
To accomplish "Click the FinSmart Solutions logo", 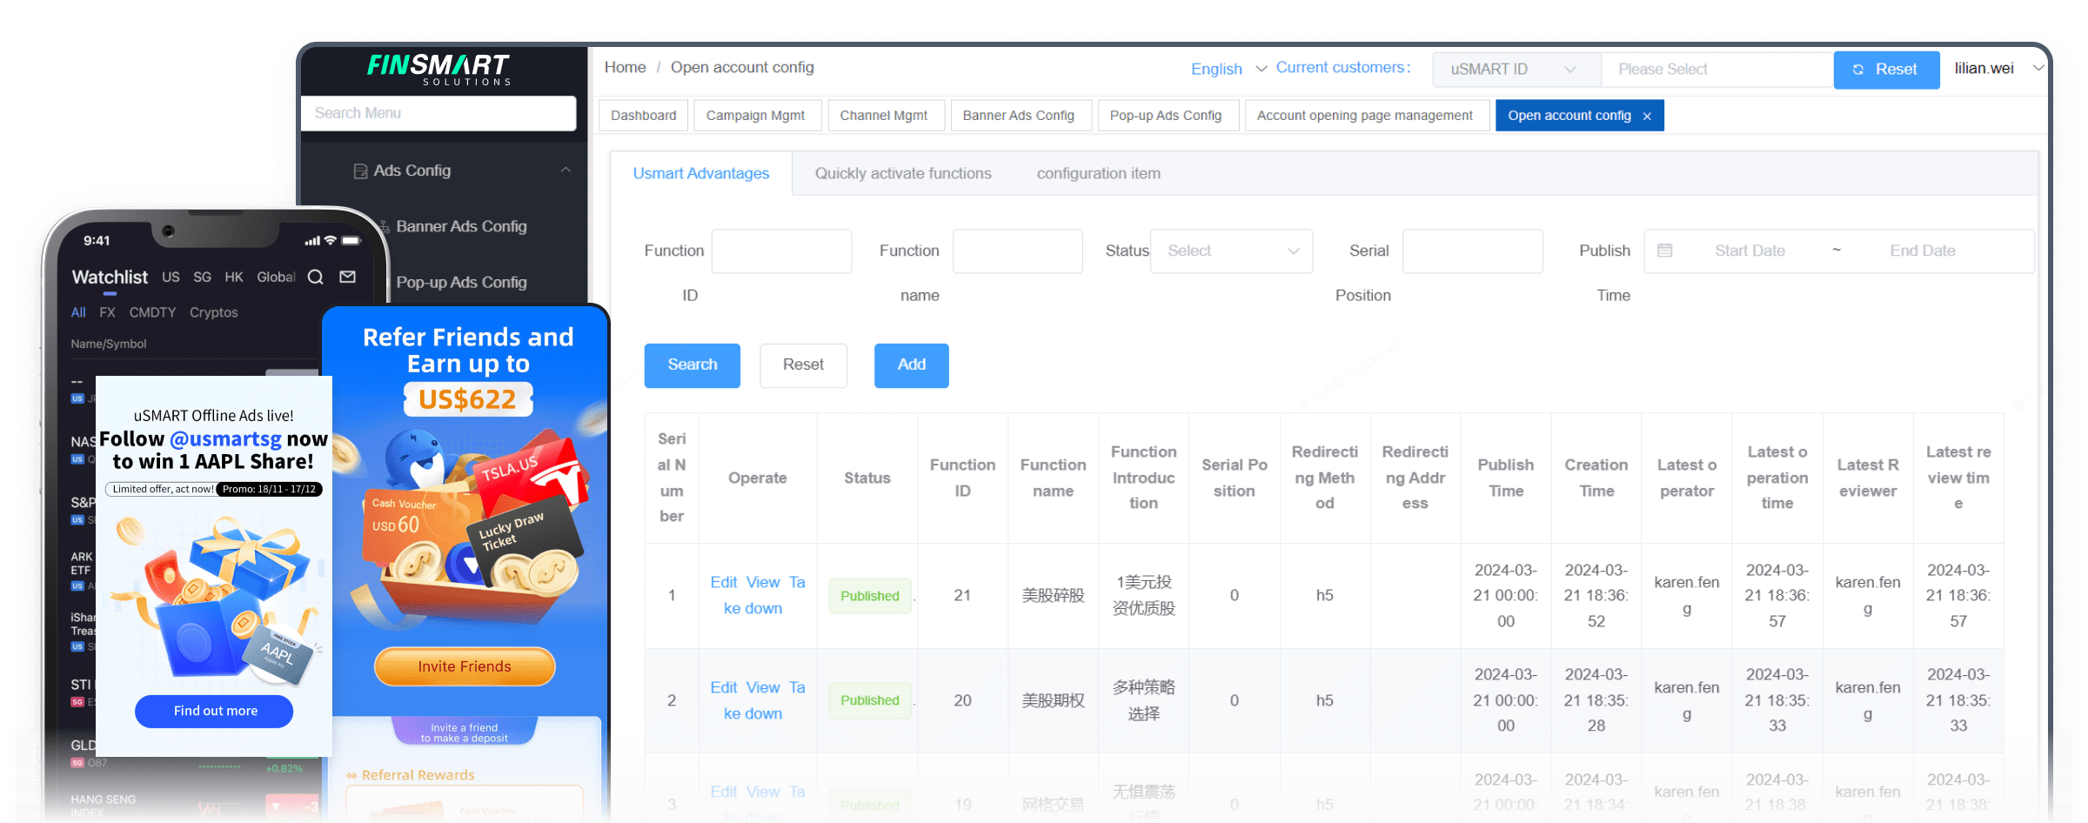I will [x=438, y=70].
